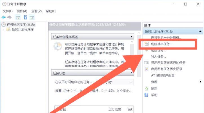Click 创建基本任务... action
Screen dimensions: 204x113
click(x=161, y=44)
